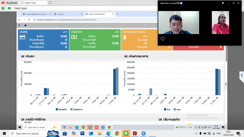
Task: Close the SMART MANAGEMENT tab
Action: [x=113, y=14]
